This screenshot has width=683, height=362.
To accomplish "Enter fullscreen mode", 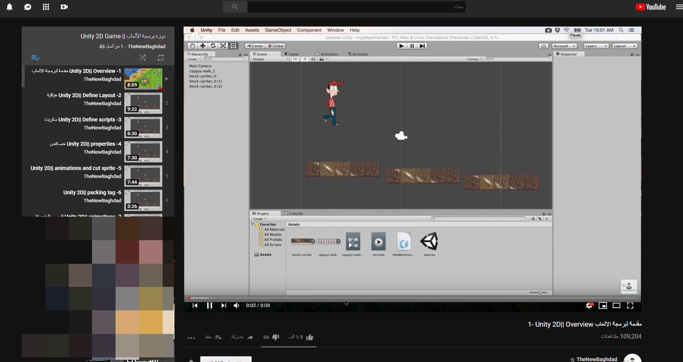I will [630, 305].
